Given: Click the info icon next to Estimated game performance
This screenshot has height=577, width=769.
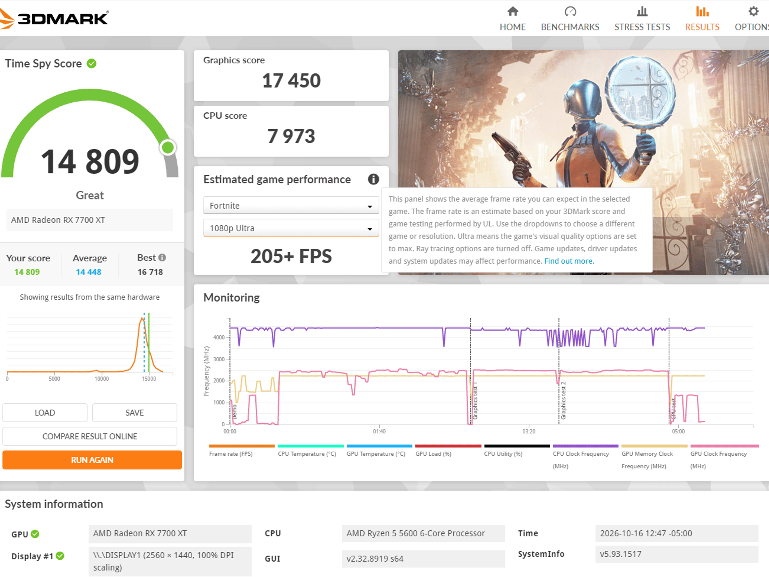Looking at the screenshot, I should coord(373,179).
